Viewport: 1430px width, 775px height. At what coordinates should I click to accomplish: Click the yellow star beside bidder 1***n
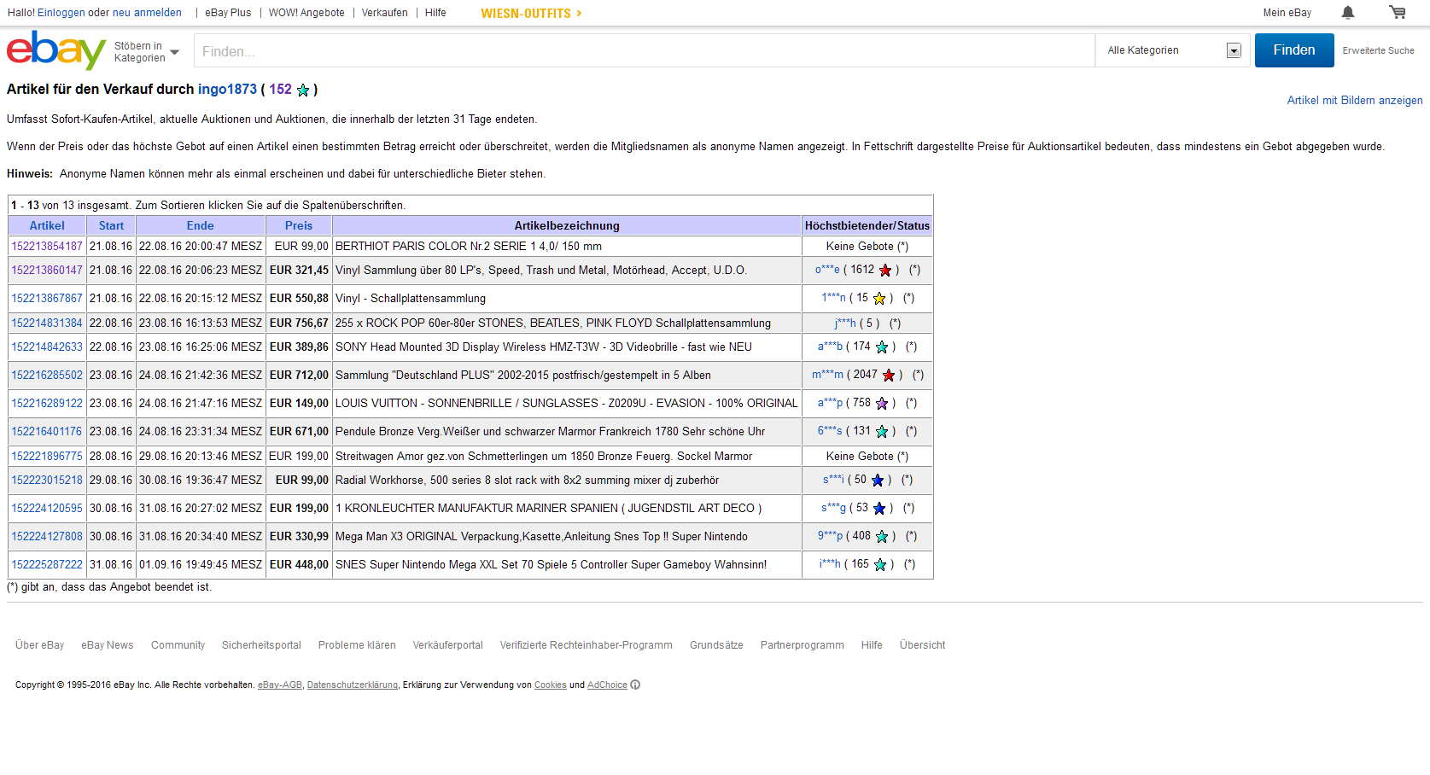click(879, 299)
